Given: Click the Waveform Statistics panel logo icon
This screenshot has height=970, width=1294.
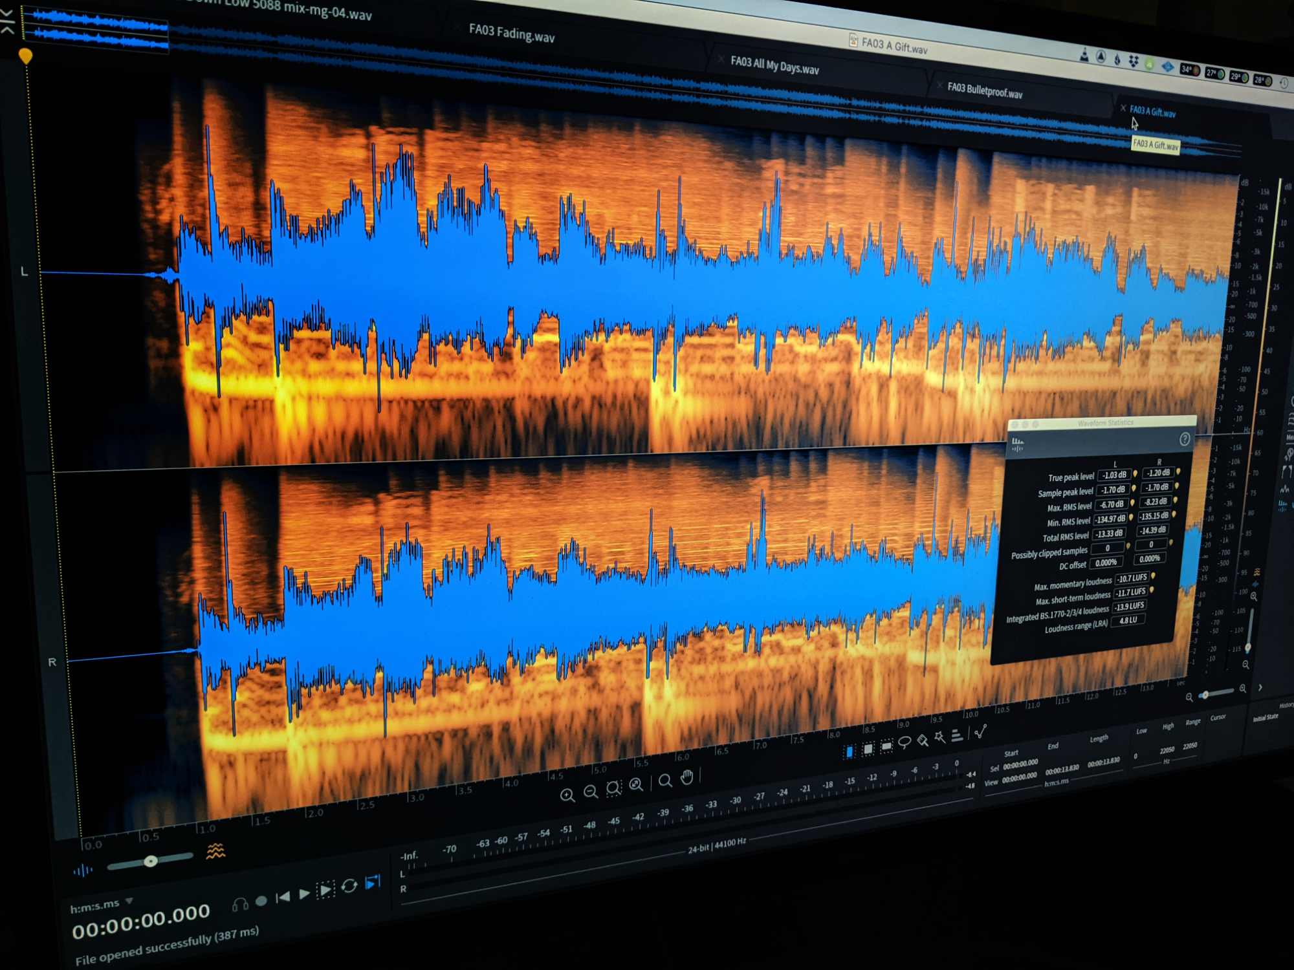Looking at the screenshot, I should (x=1018, y=445).
